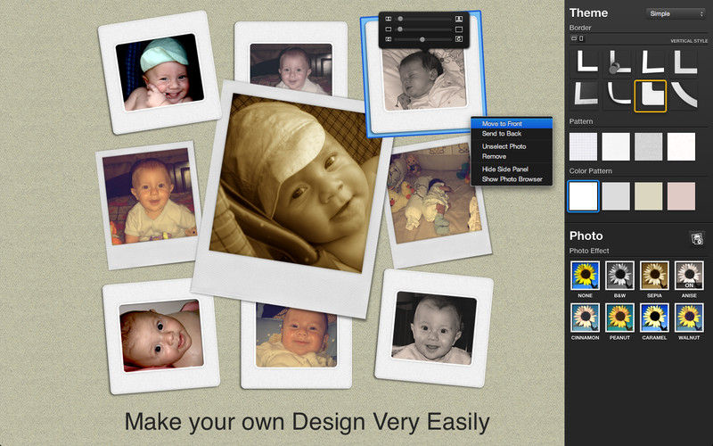This screenshot has height=446, width=713.
Task: Click the rotation slider handle in popup
Action: [422, 39]
